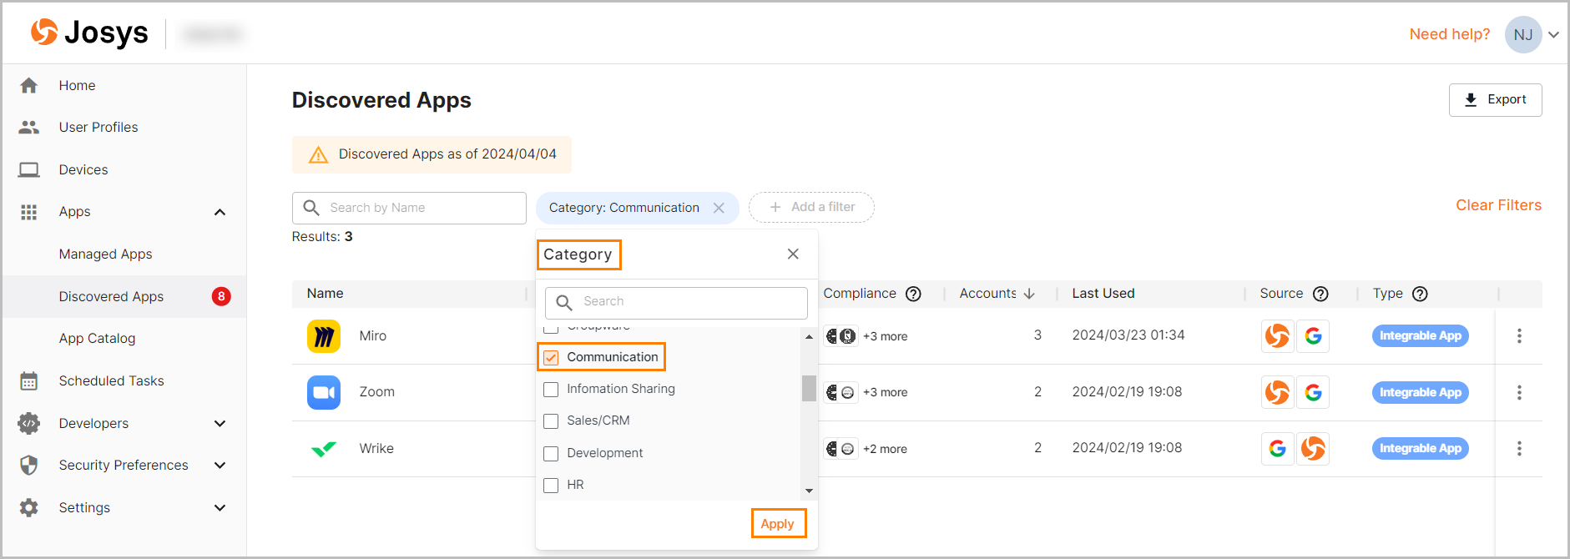The image size is (1570, 559).
Task: Check the Development checkbox
Action: pyautogui.click(x=551, y=454)
